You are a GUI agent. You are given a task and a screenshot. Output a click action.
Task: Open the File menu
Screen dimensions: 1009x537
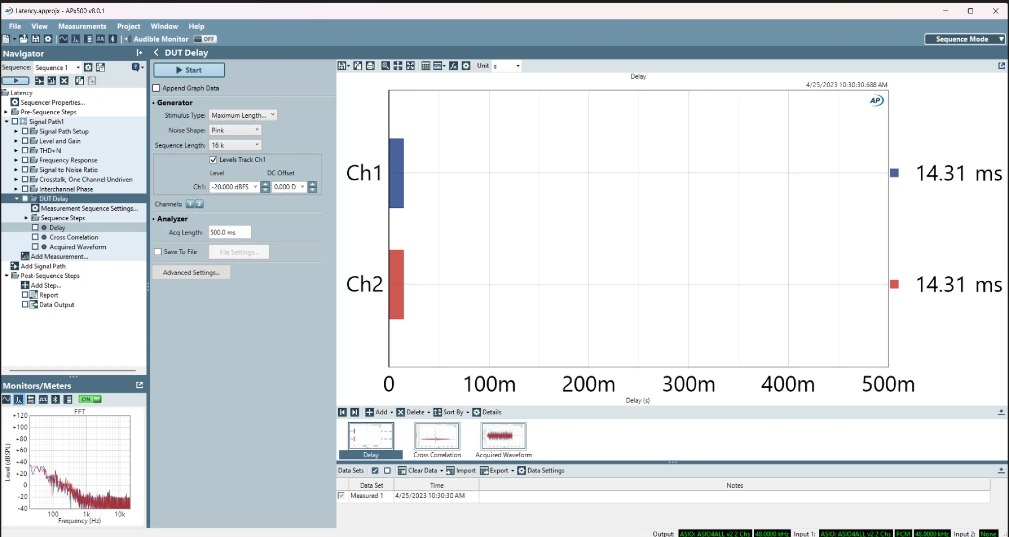[15, 26]
